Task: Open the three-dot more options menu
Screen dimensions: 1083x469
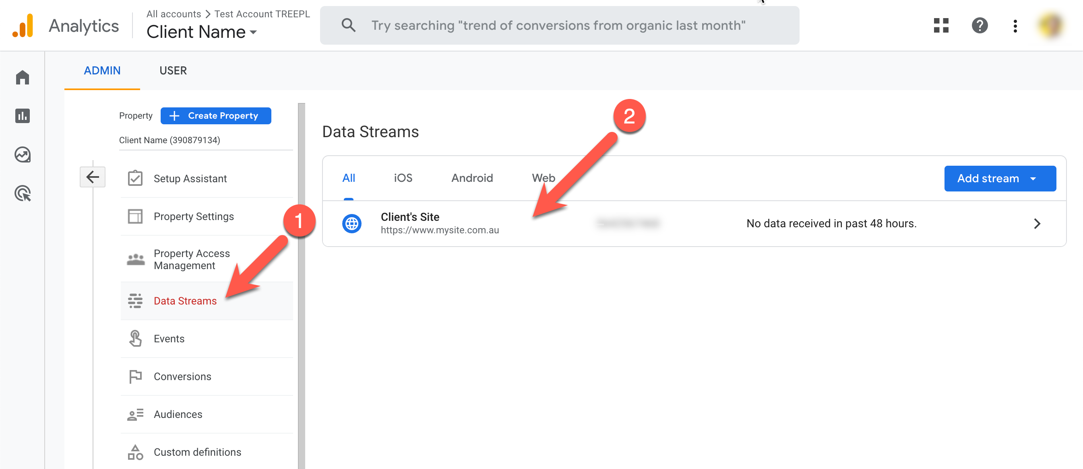Action: (1015, 26)
